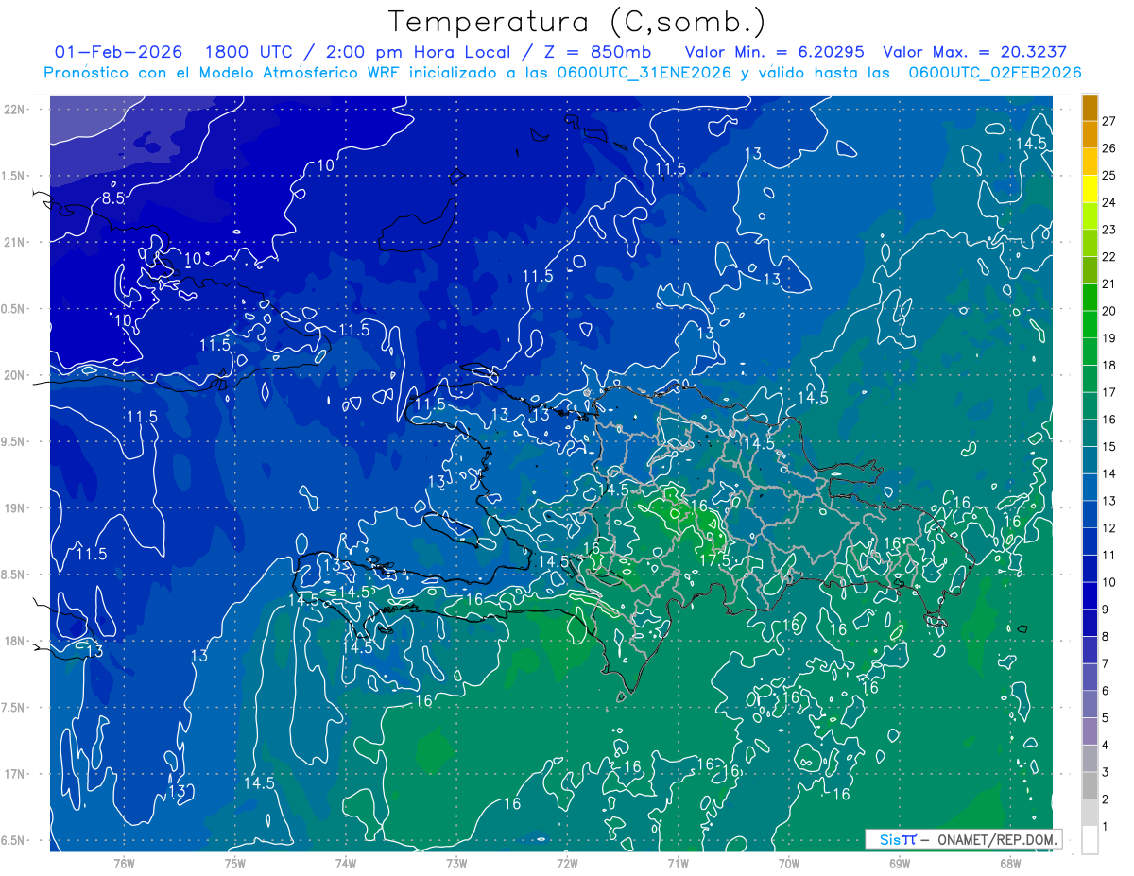Viewport: 1134px width, 876px height.
Task: Click the white swatch at the legend bottom
Action: (1090, 840)
